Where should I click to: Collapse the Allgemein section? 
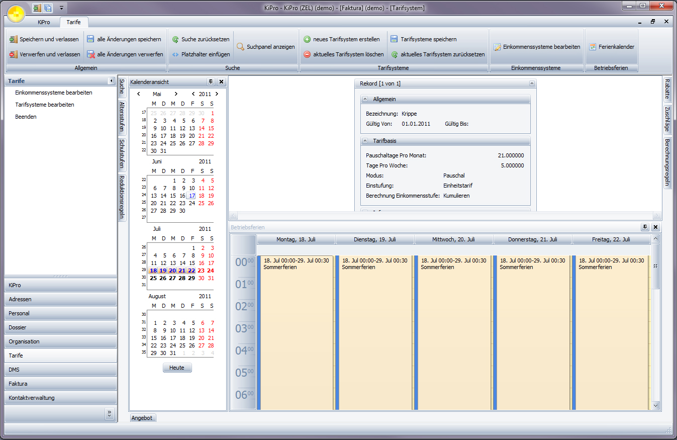coord(365,100)
